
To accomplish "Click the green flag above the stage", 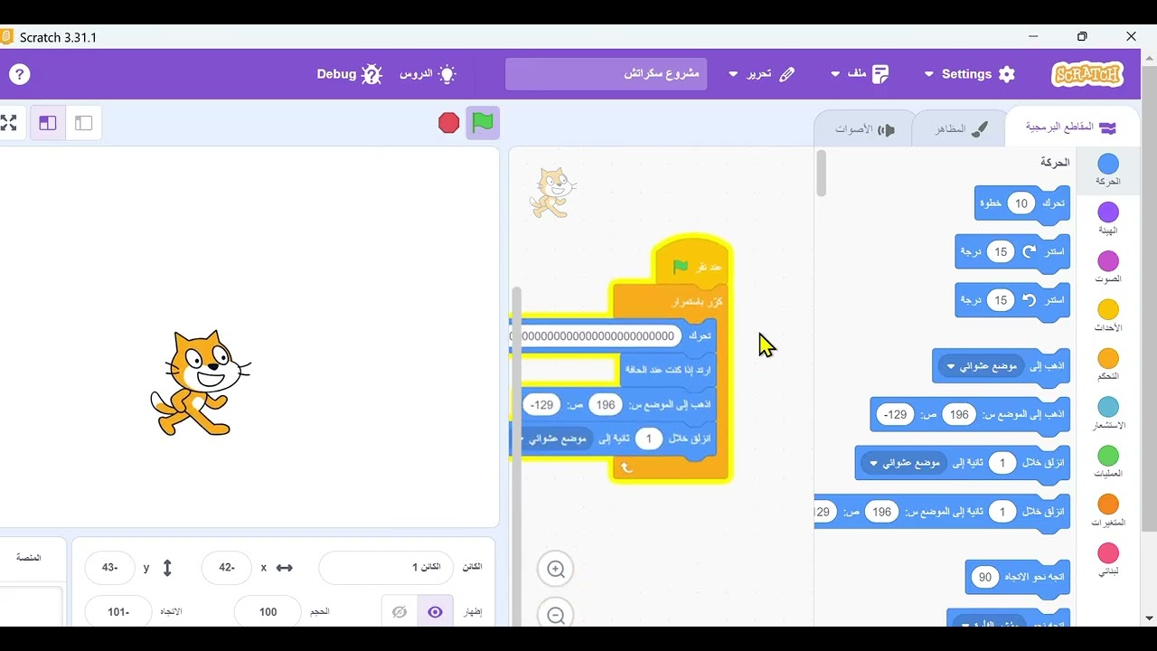I will tap(483, 122).
